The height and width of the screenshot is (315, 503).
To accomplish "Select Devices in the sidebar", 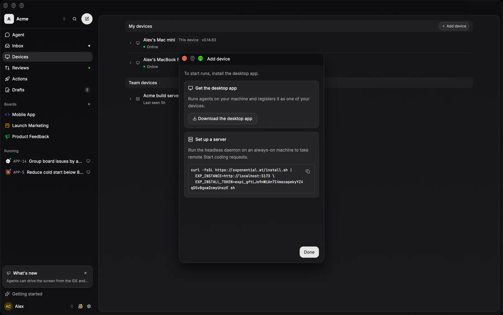I will [48, 57].
